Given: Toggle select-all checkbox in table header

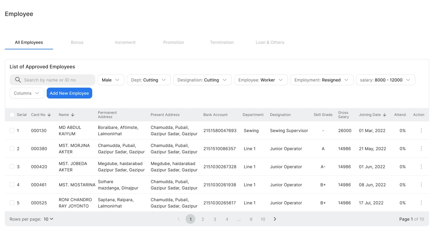Looking at the screenshot, I should click(x=12, y=115).
